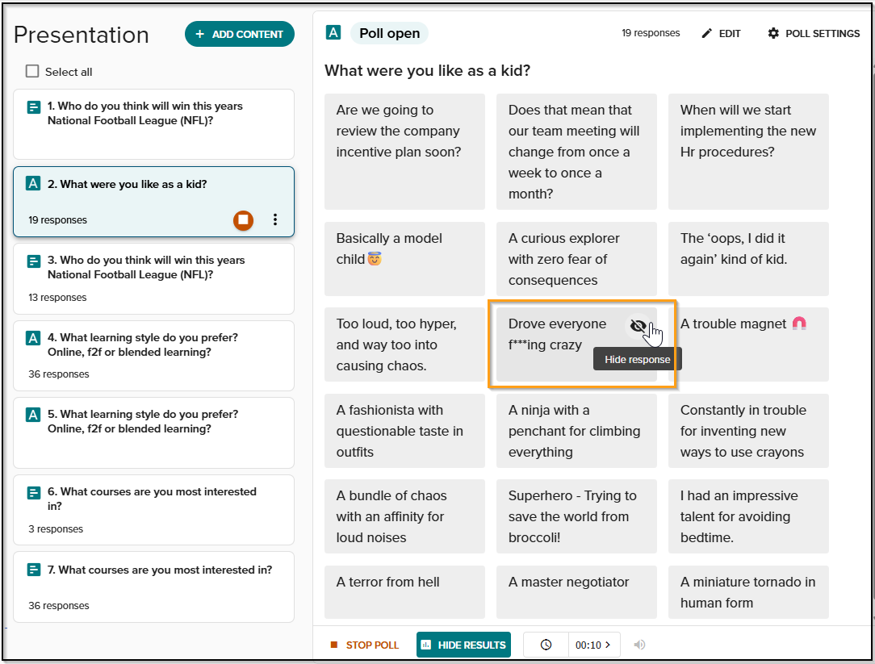Image resolution: width=875 pixels, height=664 pixels.
Task: Click the timer clock icon
Action: (546, 645)
